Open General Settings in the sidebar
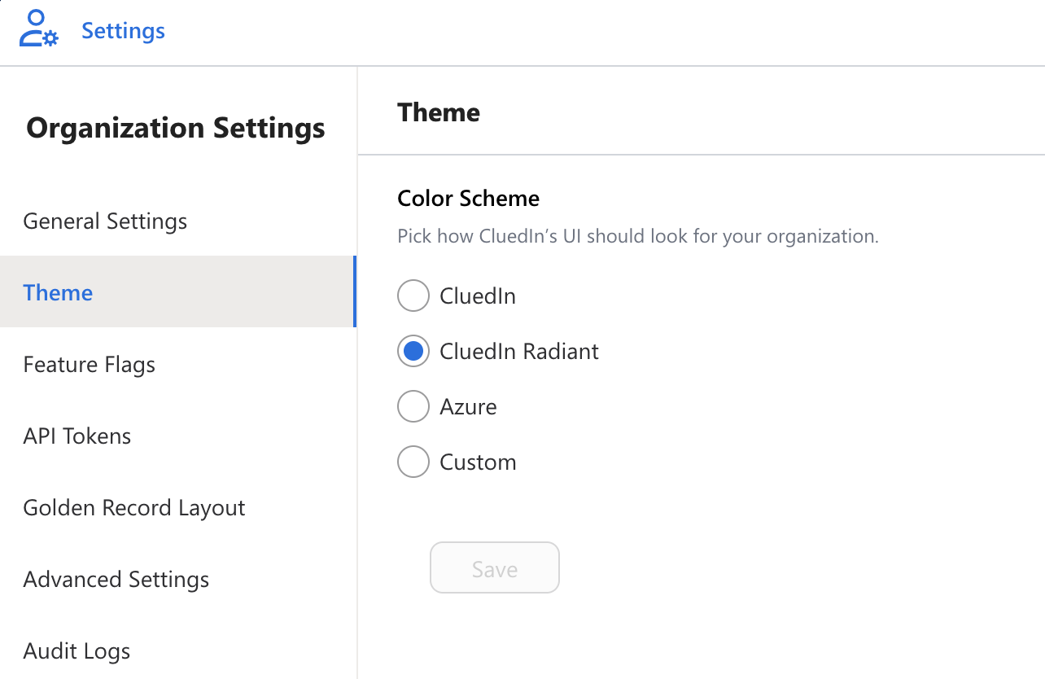 [105, 221]
